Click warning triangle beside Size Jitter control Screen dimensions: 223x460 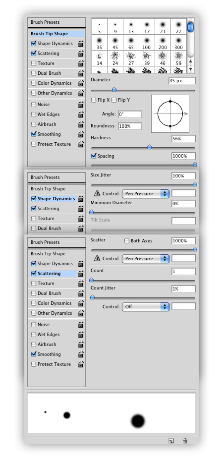pyautogui.click(x=97, y=193)
